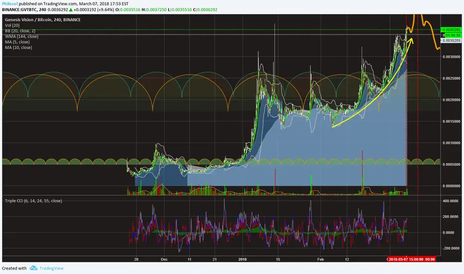Click the MA (5, close) indicator label

pyautogui.click(x=17, y=42)
